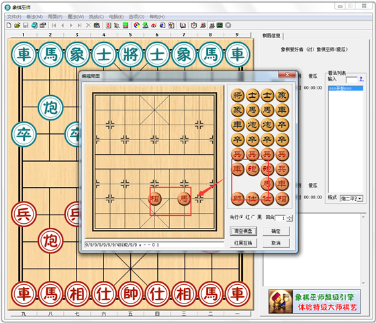Select the 开始 entry in move list

tap(346, 88)
